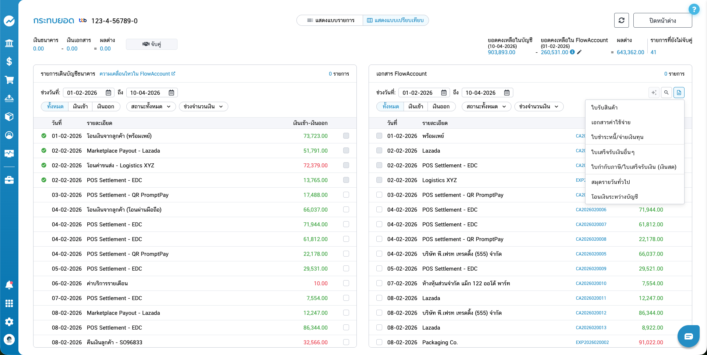Click the refresh icon button

pos(621,20)
